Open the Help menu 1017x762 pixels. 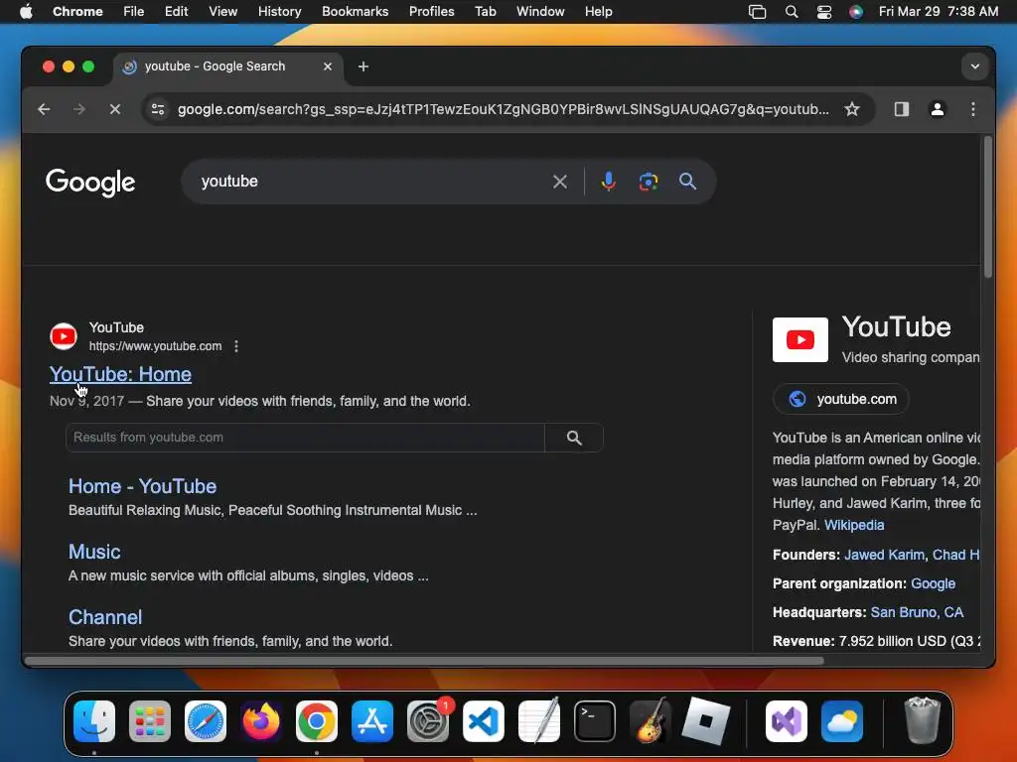pyautogui.click(x=598, y=12)
